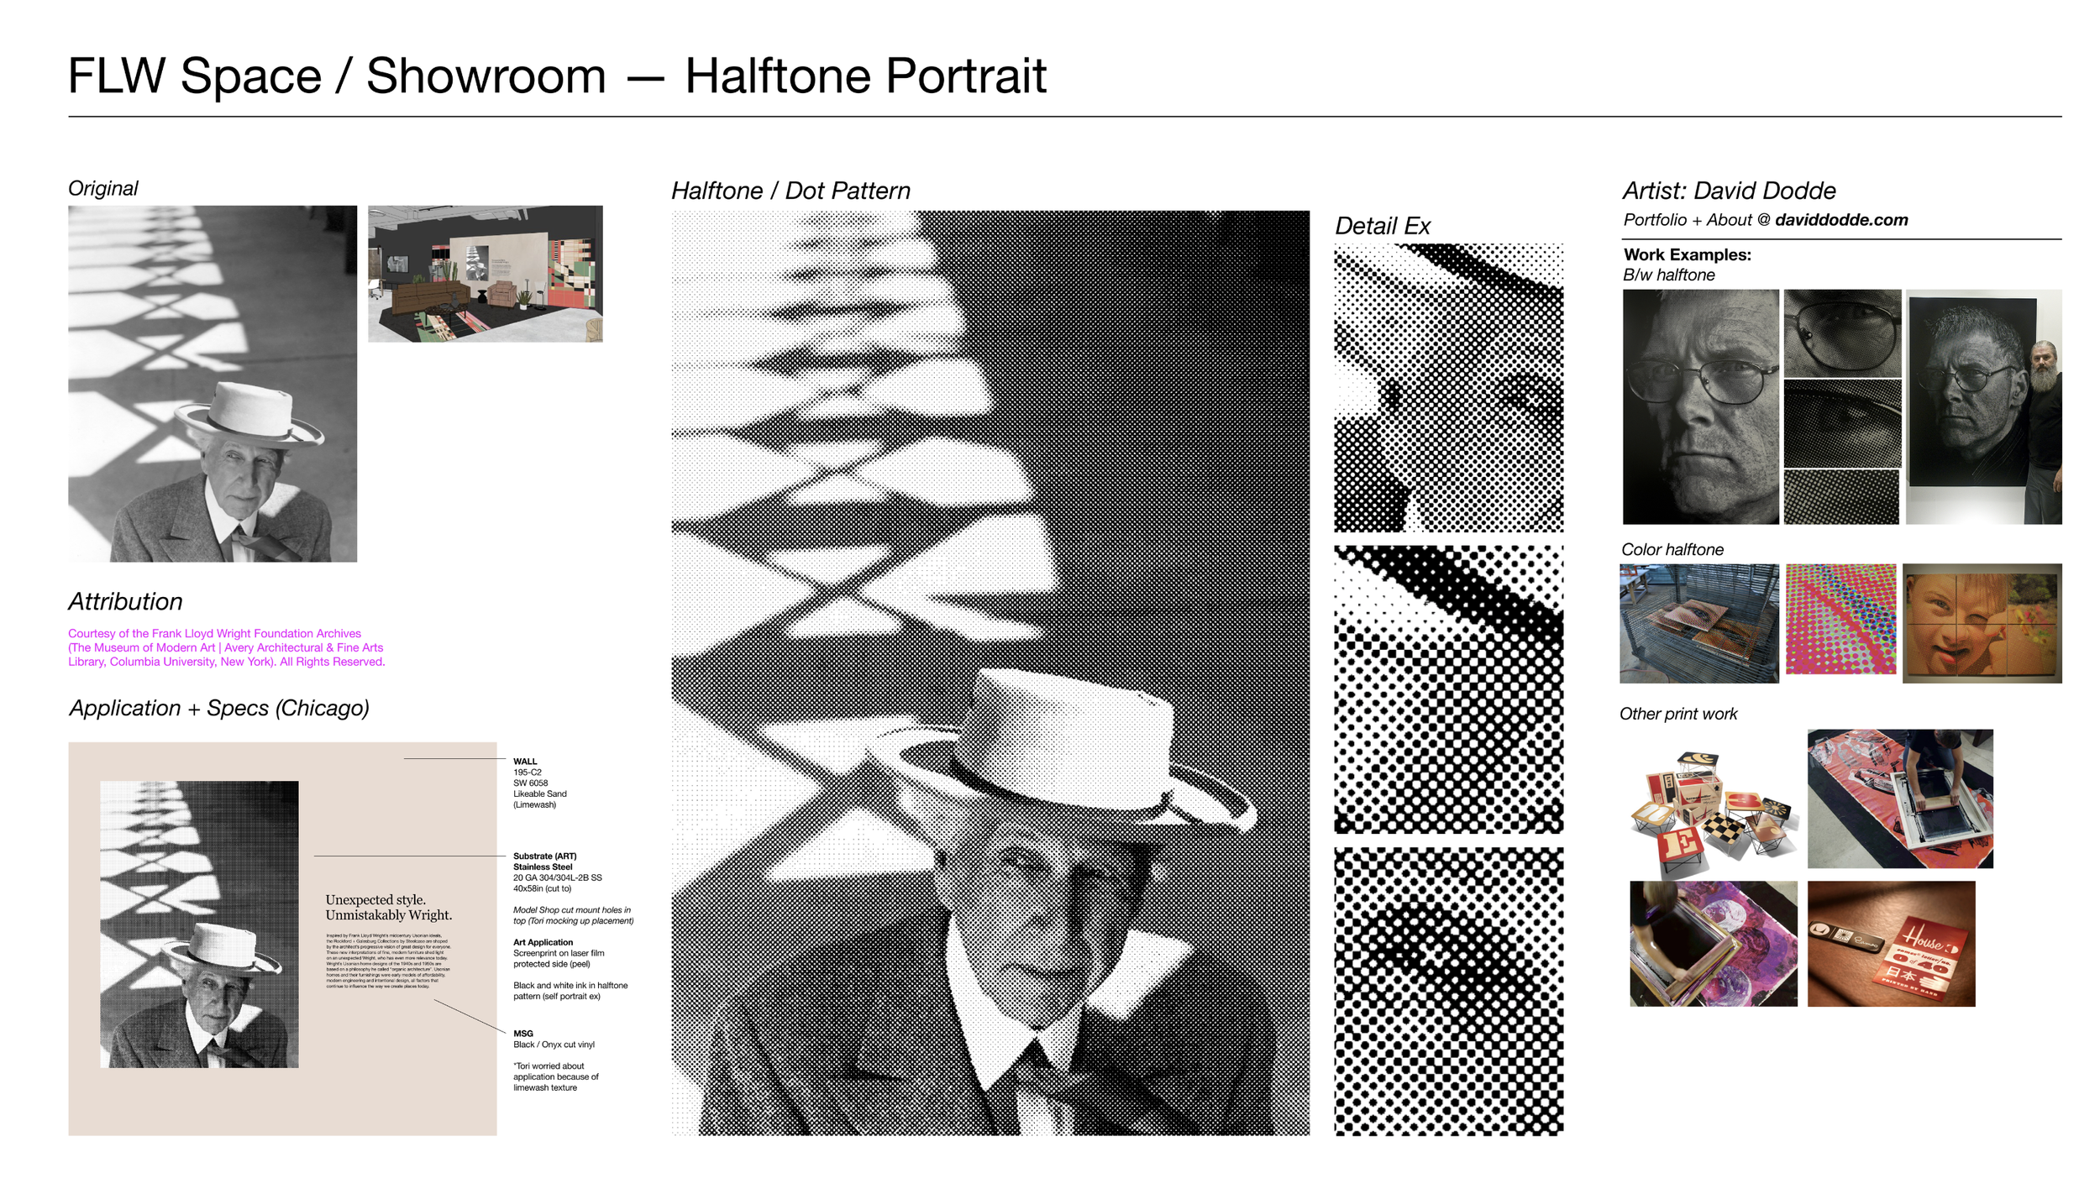Click the Chicago application wall mockup
The height and width of the screenshot is (1194, 2100).
(282, 938)
